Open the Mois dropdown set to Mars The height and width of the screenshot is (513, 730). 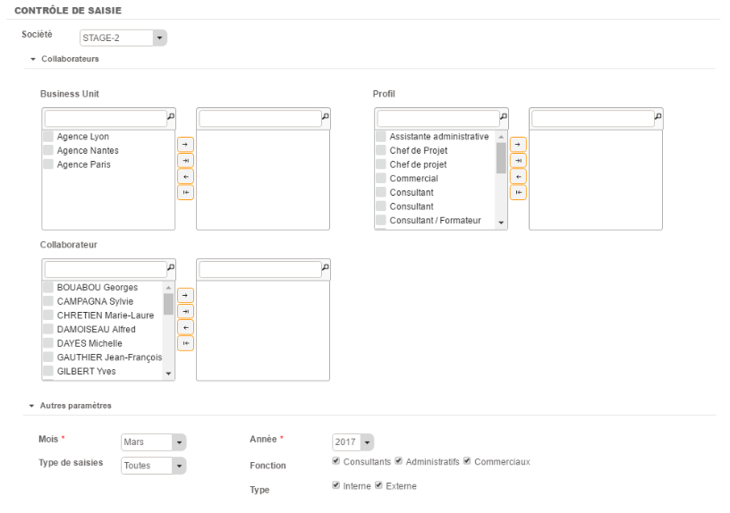177,442
